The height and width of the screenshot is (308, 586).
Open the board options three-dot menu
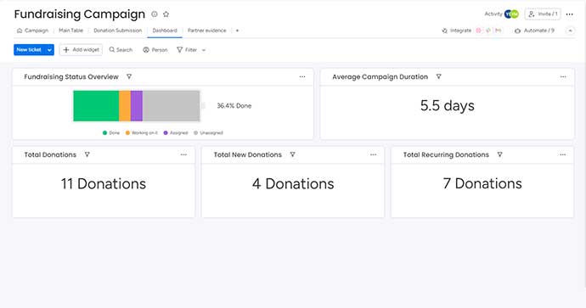click(x=570, y=14)
